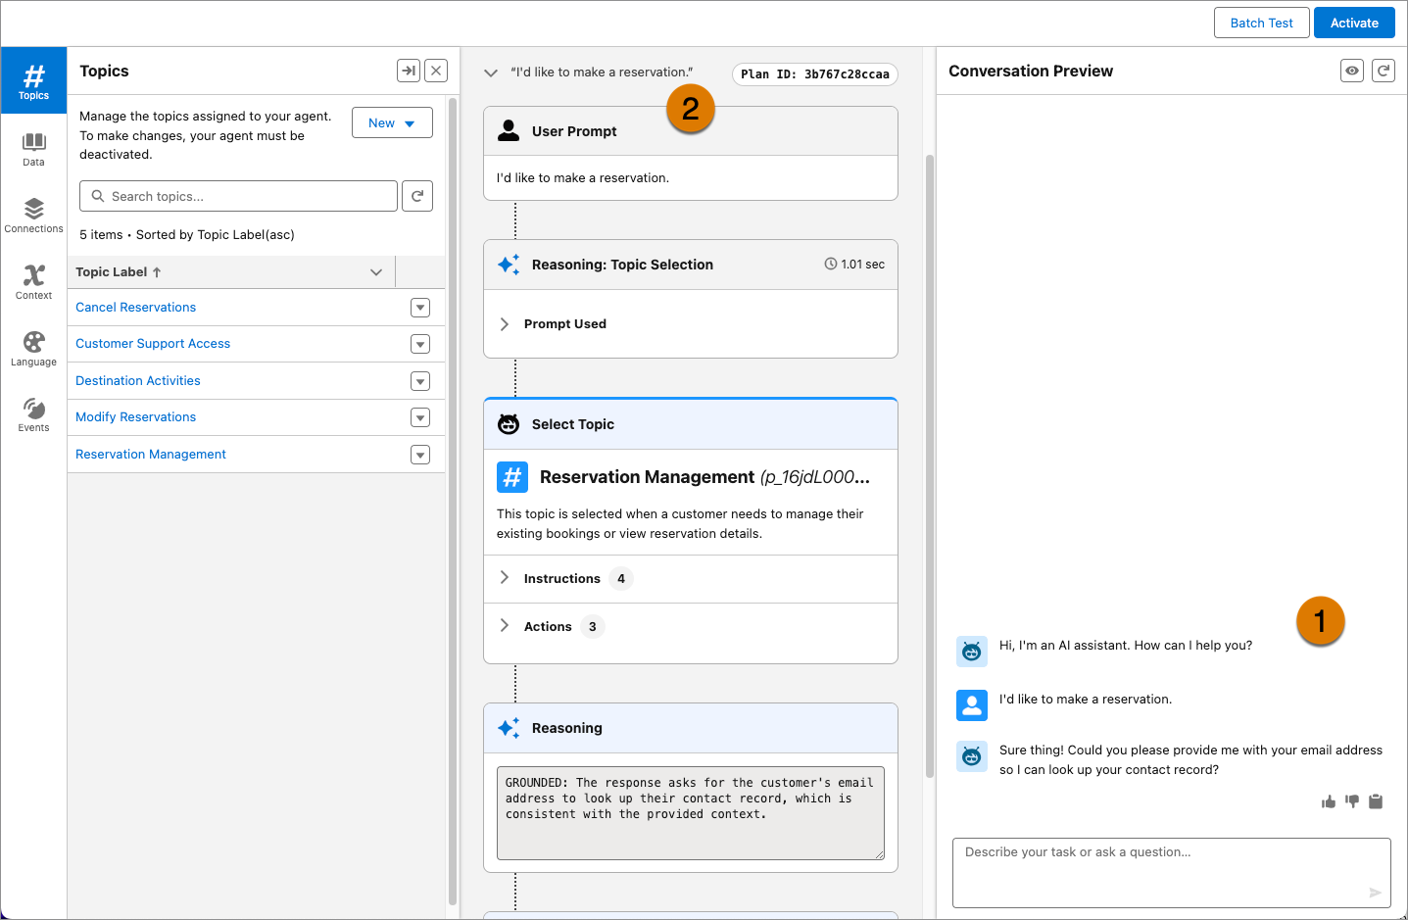Click the task description input field

(x=1127, y=867)
